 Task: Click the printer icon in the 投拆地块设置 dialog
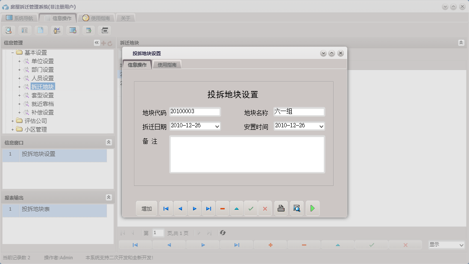281,208
